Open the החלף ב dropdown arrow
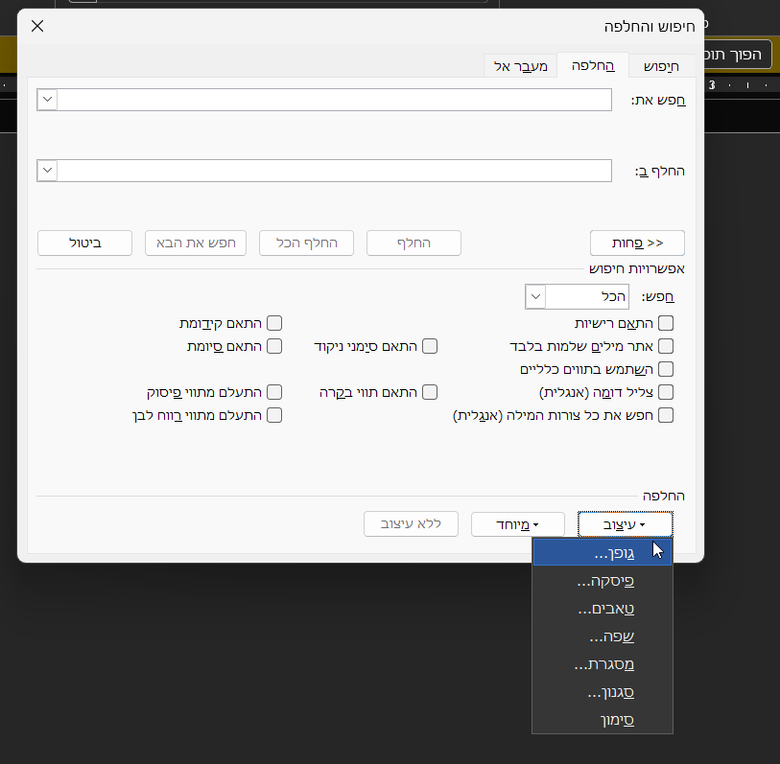Image resolution: width=780 pixels, height=764 pixels. click(x=48, y=171)
